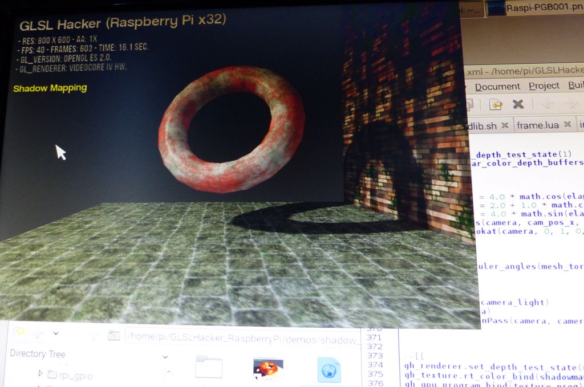Viewport: 584px width, 387px height.
Task: Click the "ar_color_depth_buffers" code line
Action: point(528,162)
